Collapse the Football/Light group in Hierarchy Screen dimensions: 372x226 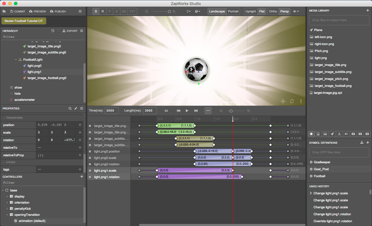coord(16,59)
